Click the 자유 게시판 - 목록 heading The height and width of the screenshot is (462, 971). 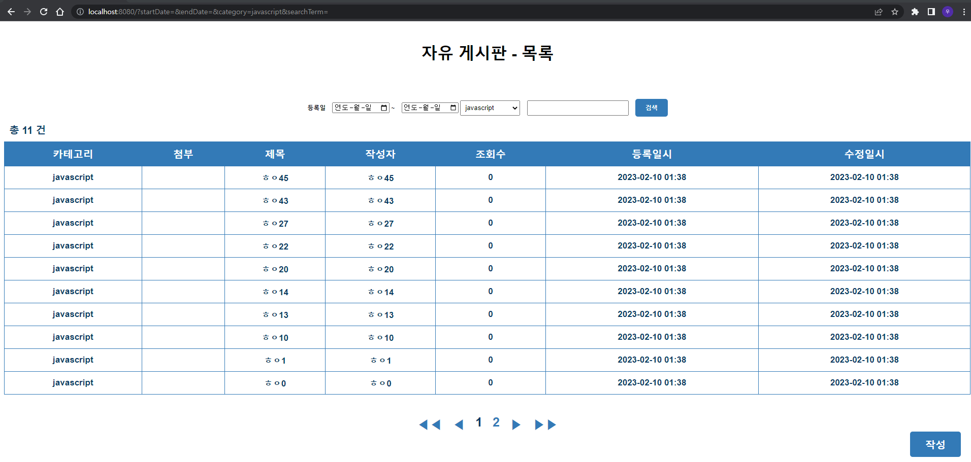(488, 53)
